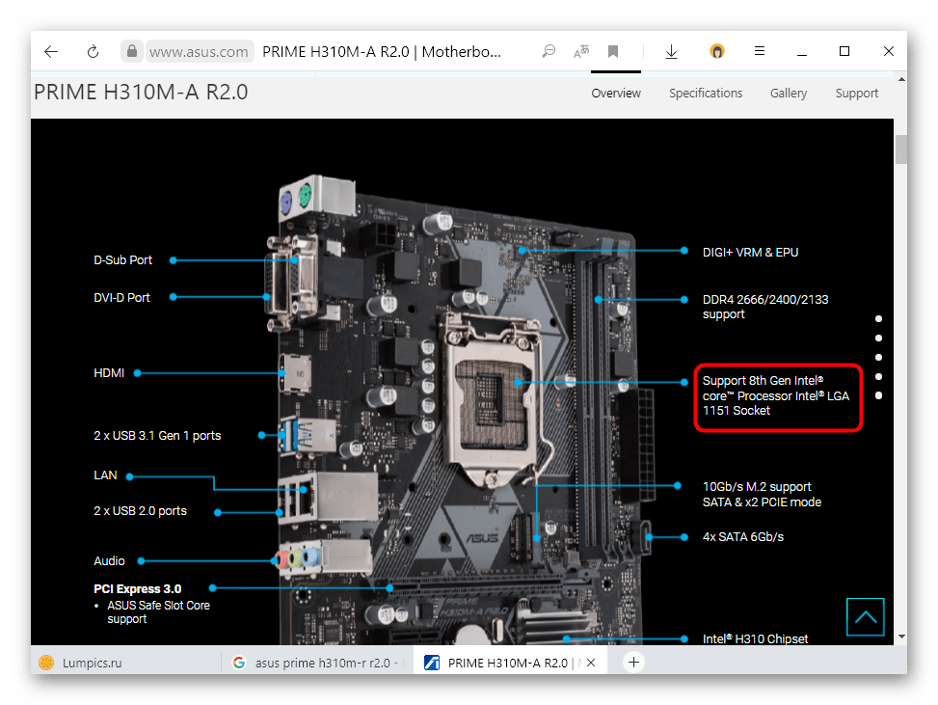This screenshot has width=938, height=705.
Task: Maximize the browser window
Action: (x=844, y=51)
